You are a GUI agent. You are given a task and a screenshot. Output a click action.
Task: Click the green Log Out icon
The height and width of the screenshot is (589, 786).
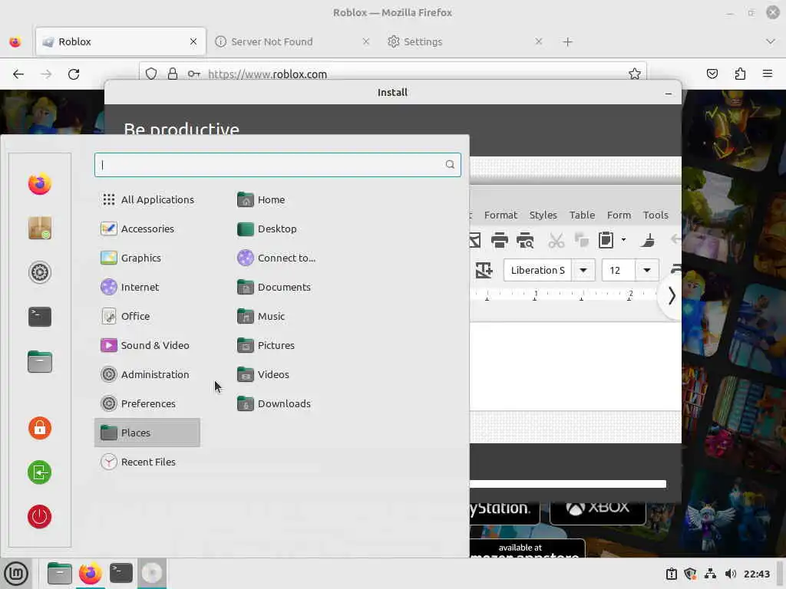(x=40, y=472)
